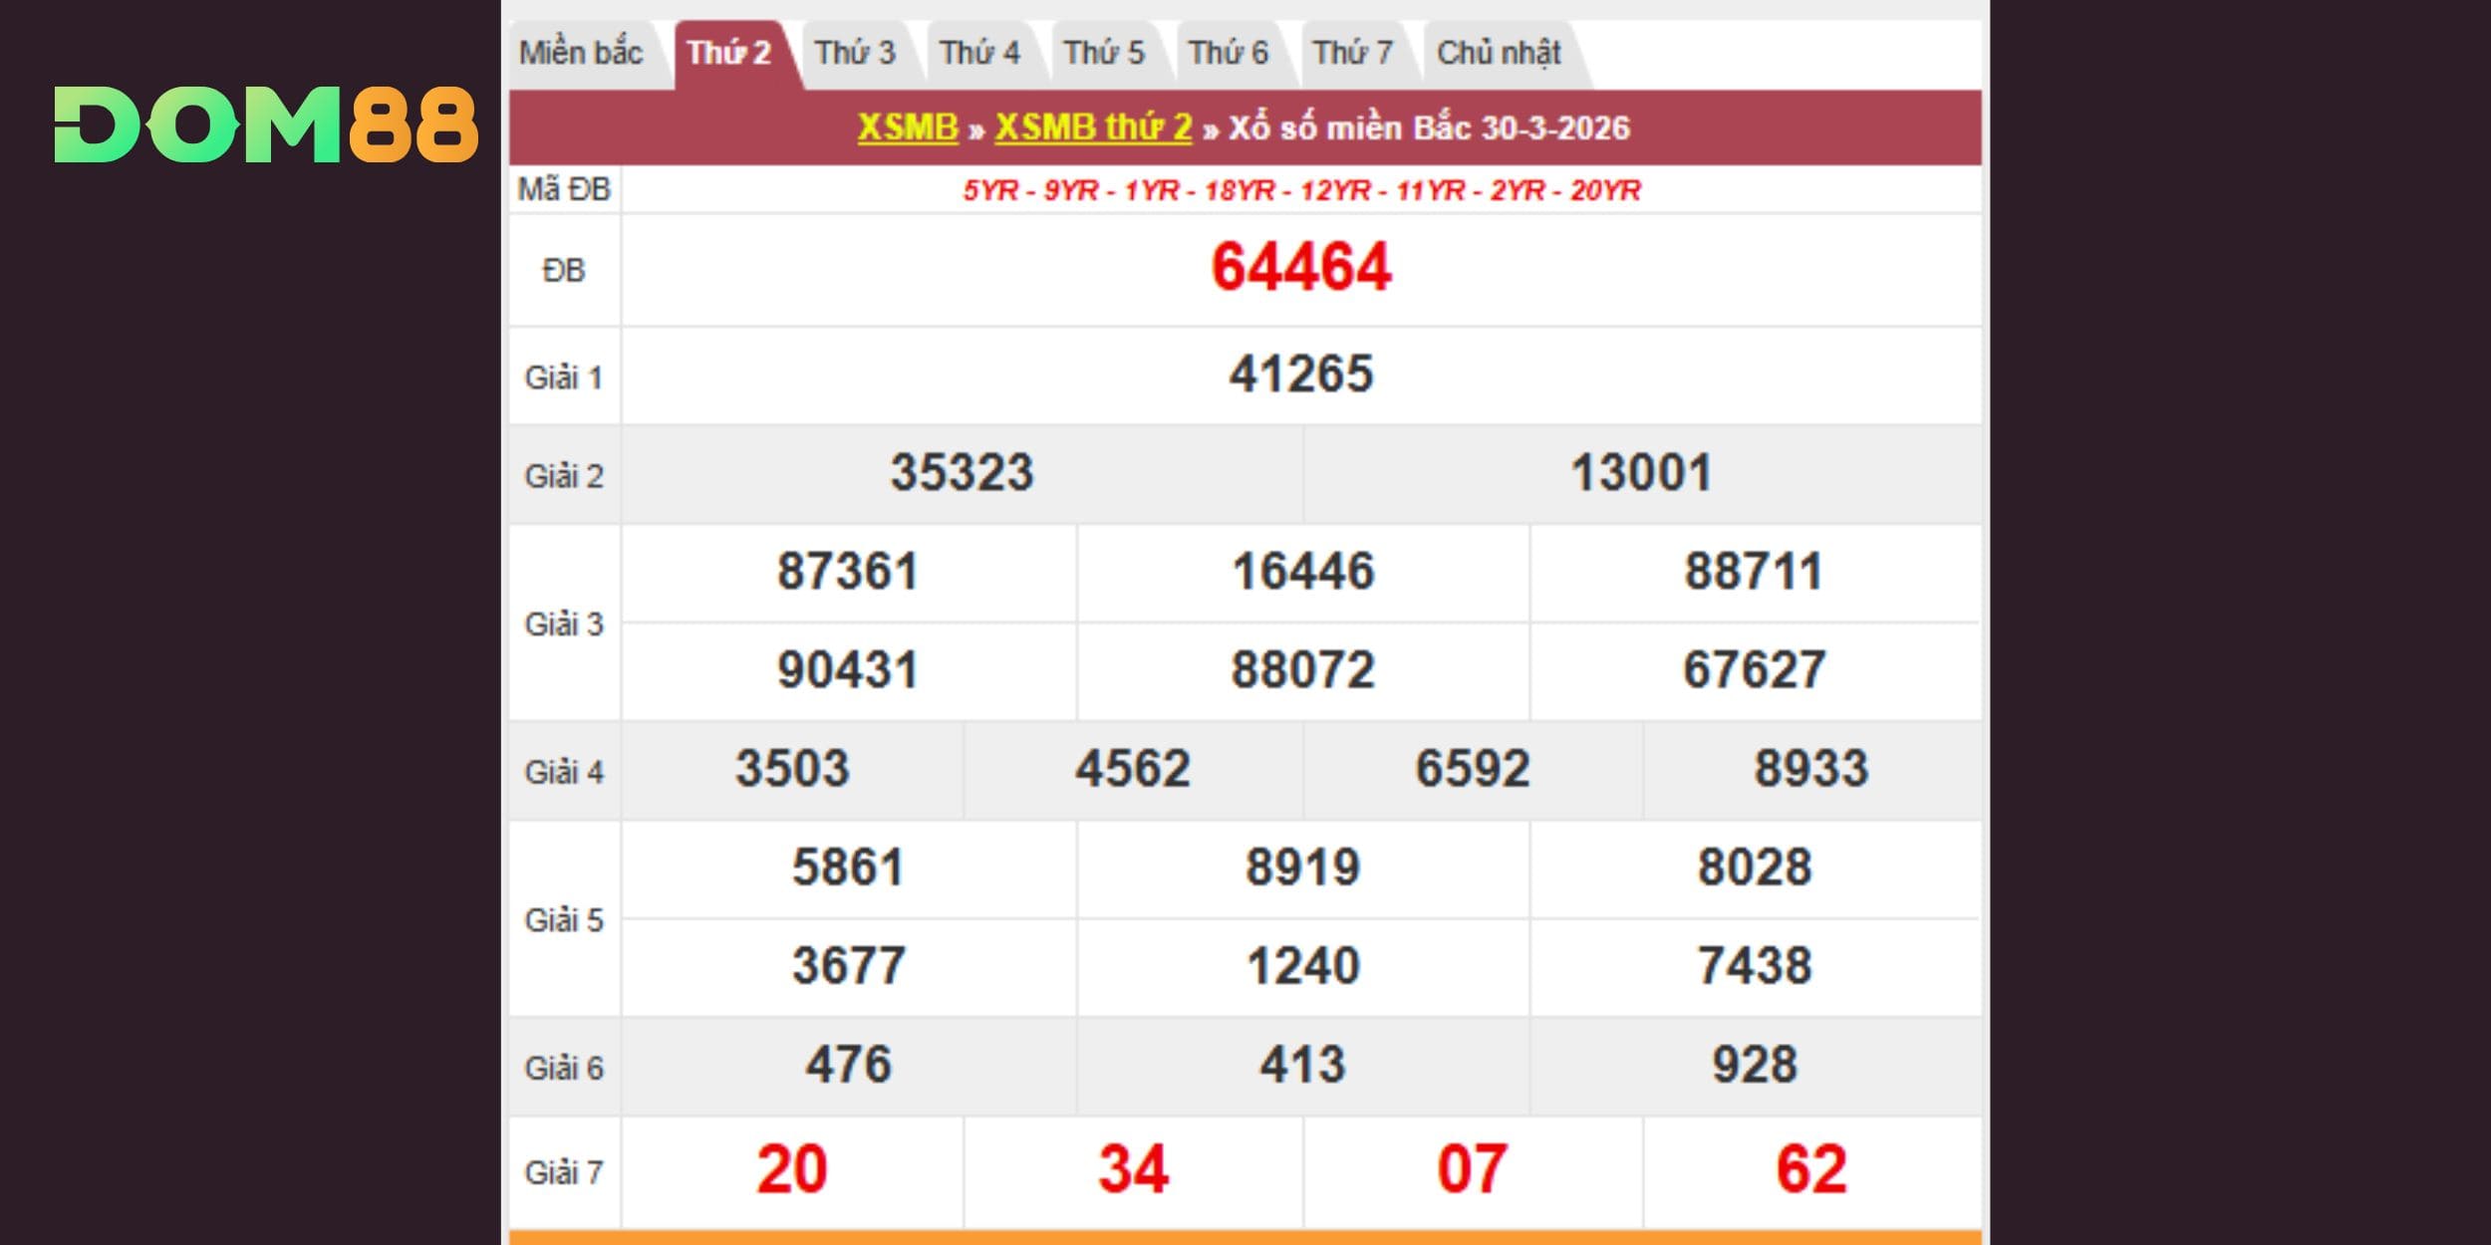Screen dimensions: 2491x1245
Task: Click Giải 3 number 88711
Action: (1754, 572)
